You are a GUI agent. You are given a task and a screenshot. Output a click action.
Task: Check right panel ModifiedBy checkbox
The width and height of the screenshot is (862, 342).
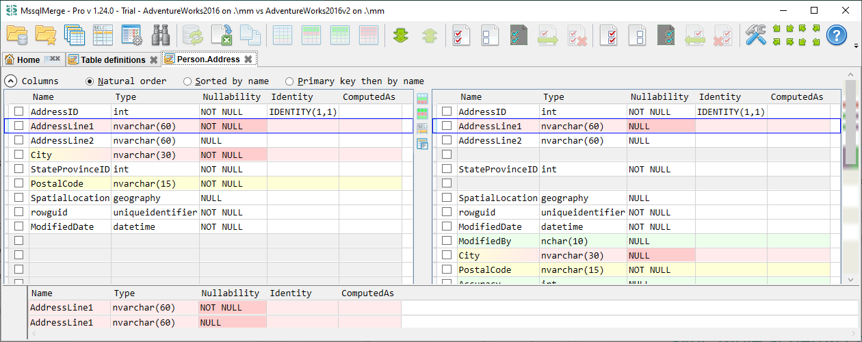click(447, 241)
